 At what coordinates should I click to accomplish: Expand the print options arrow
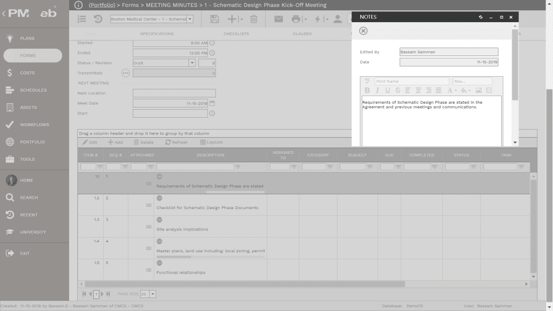[x=306, y=19]
